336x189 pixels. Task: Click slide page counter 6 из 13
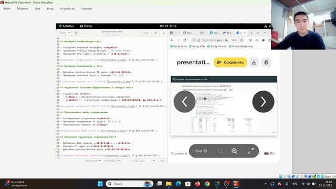point(201,151)
